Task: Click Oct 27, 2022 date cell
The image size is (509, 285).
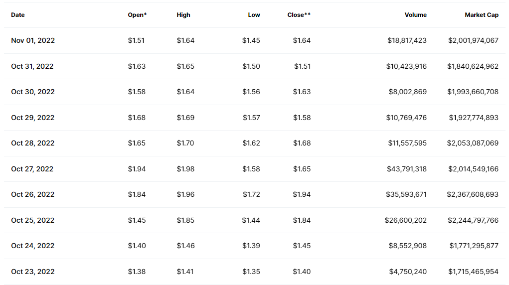Action: pos(32,169)
